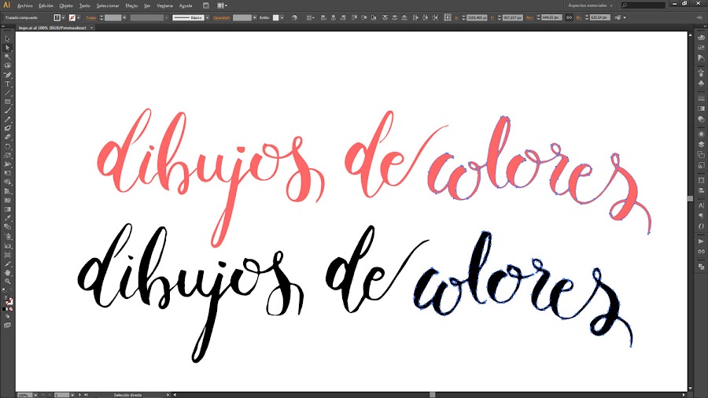Viewport: 708px width, 398px height.
Task: Open the Texto menu
Action: (84, 6)
